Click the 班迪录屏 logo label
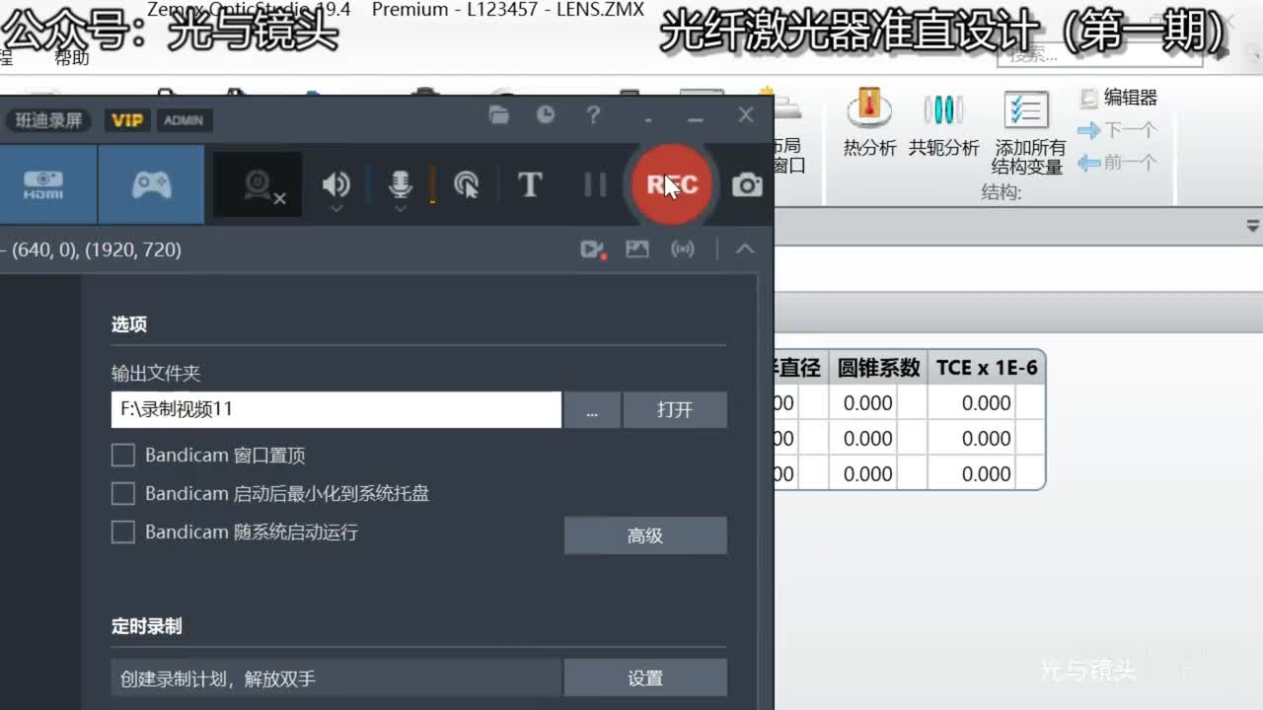The width and height of the screenshot is (1263, 710). [x=48, y=120]
